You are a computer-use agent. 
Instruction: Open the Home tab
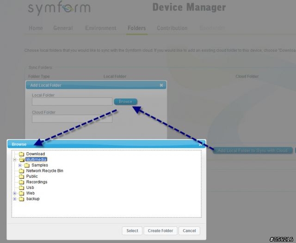click(36, 28)
